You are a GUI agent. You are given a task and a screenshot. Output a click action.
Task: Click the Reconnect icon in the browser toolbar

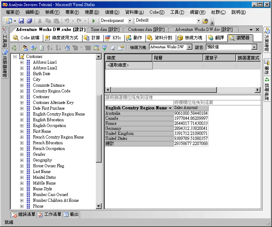click(14, 47)
